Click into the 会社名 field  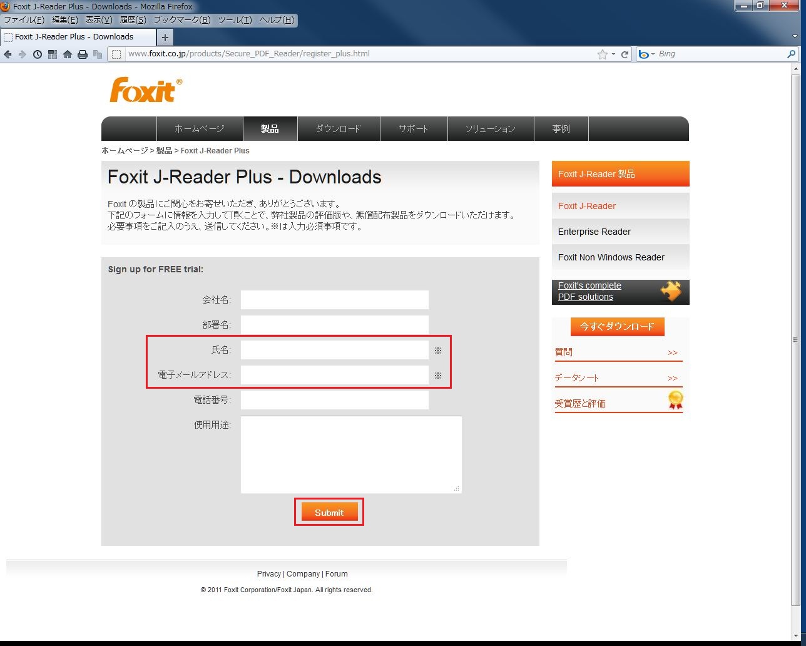pyautogui.click(x=335, y=300)
